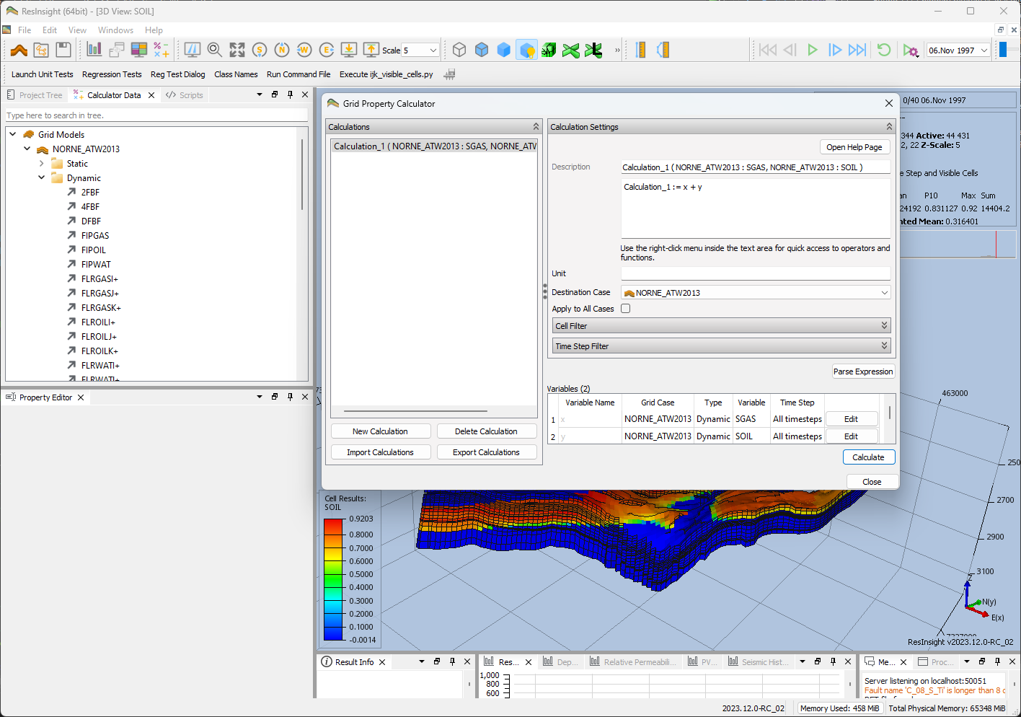Select FIPOIL in the Dynamic tree
Image resolution: width=1021 pixels, height=717 pixels.
[x=94, y=250]
